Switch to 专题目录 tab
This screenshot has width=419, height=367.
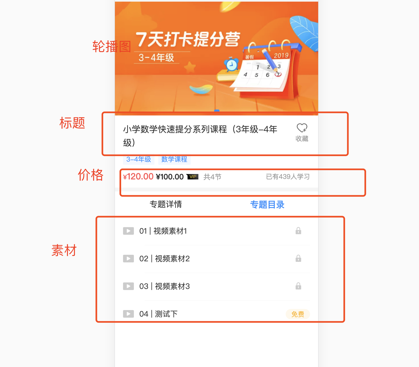tap(267, 205)
